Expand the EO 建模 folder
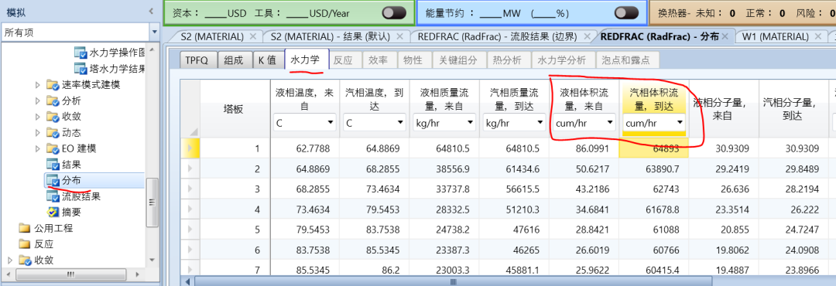The height and width of the screenshot is (286, 836). point(37,148)
